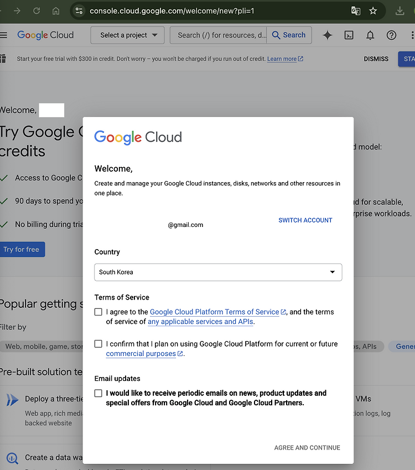Open the help question mark icon
The image size is (415, 470).
pyautogui.click(x=391, y=35)
